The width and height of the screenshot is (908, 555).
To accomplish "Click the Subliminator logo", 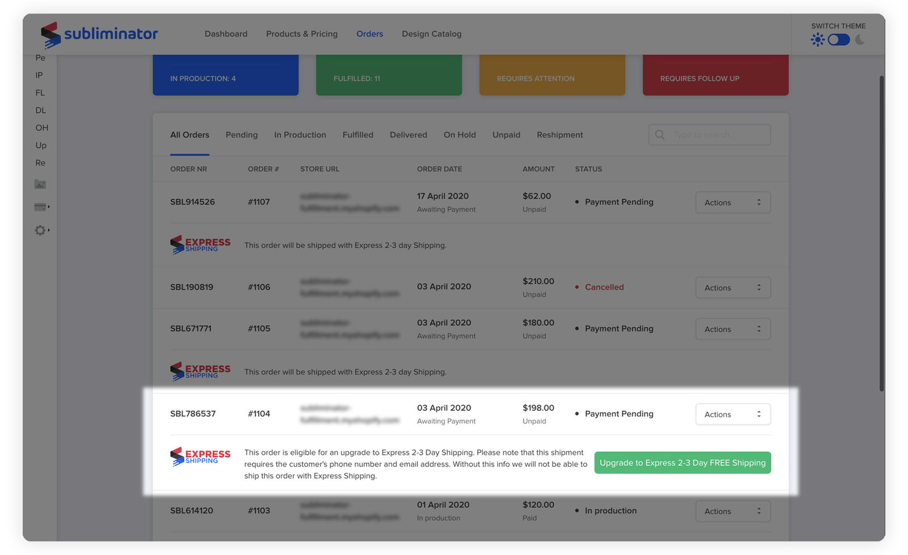I will [x=99, y=35].
